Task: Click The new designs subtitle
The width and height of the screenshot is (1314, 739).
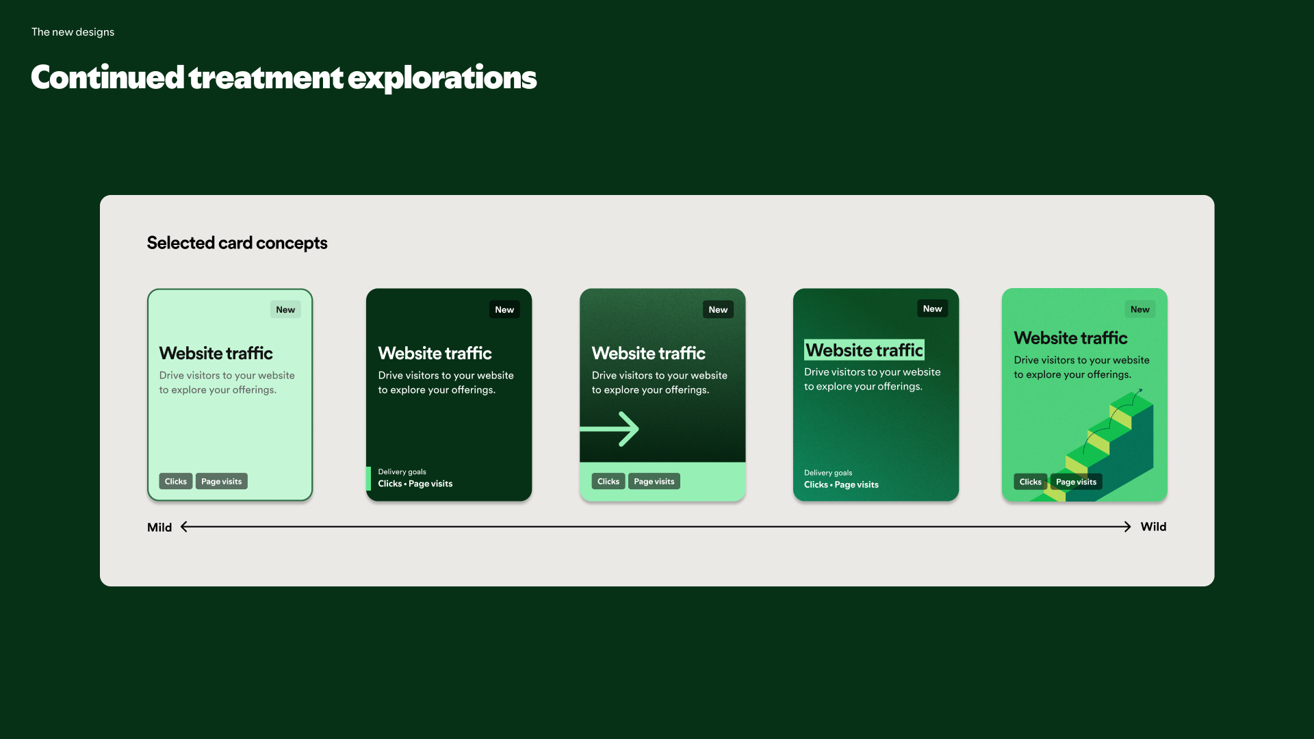Action: click(73, 31)
